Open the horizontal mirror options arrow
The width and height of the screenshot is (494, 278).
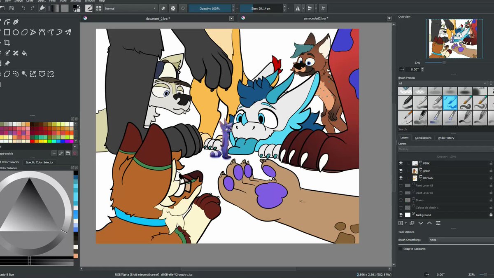[x=303, y=8]
